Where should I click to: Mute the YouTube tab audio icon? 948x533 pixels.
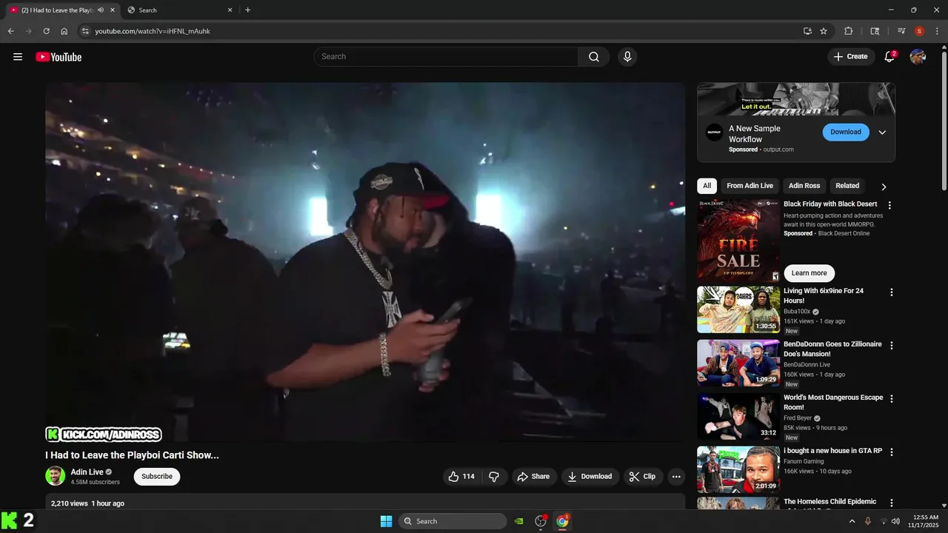pyautogui.click(x=101, y=10)
